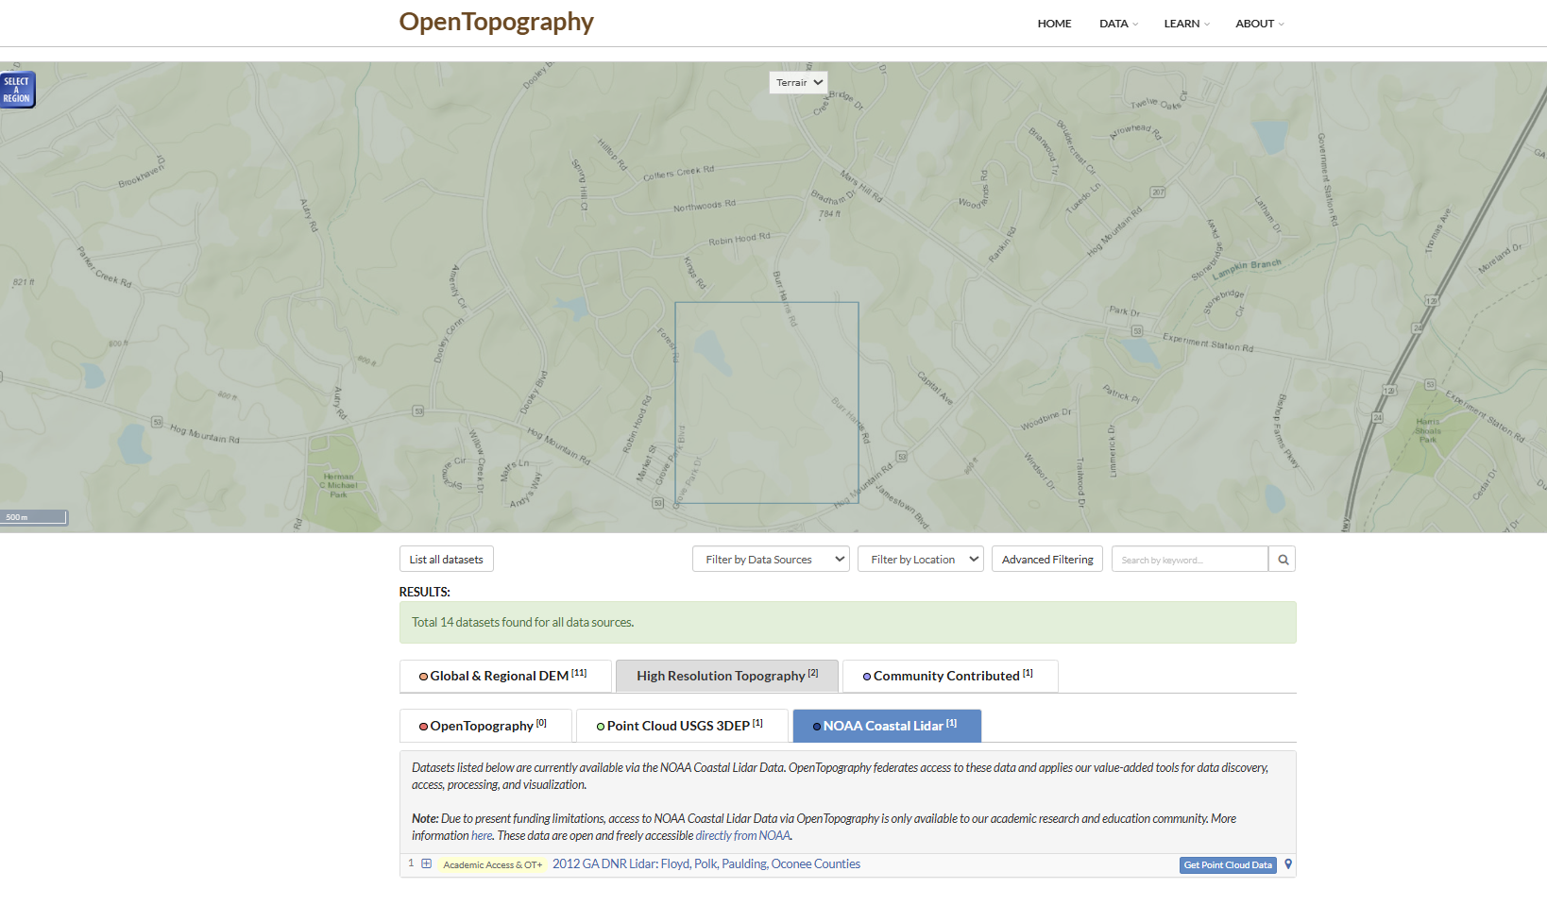
Task: Click the Capital Ave map label
Action: click(935, 388)
